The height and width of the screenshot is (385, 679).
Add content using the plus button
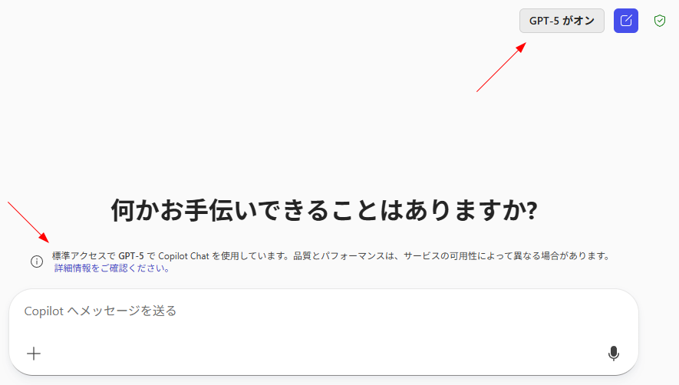(x=34, y=354)
